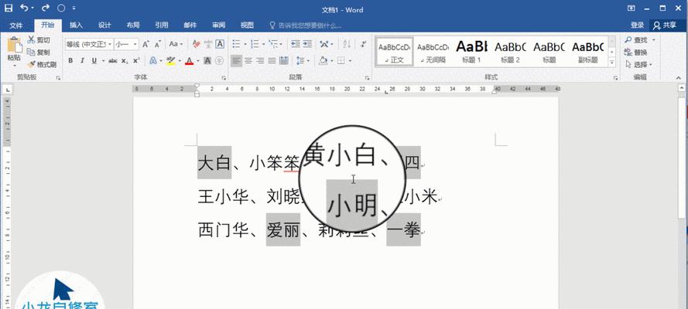Toggle superscript formatting

[x=136, y=61]
